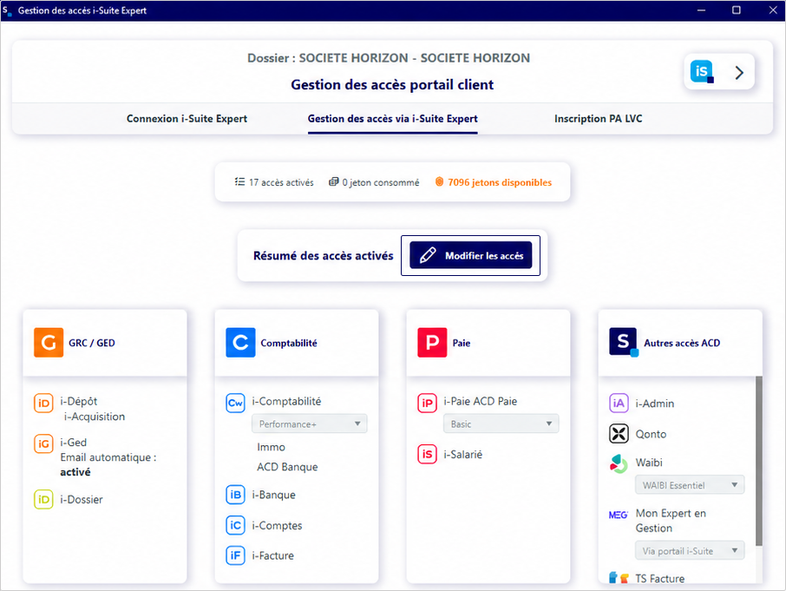
Task: Click the i-Salarié 'iS' red icon
Action: (427, 454)
